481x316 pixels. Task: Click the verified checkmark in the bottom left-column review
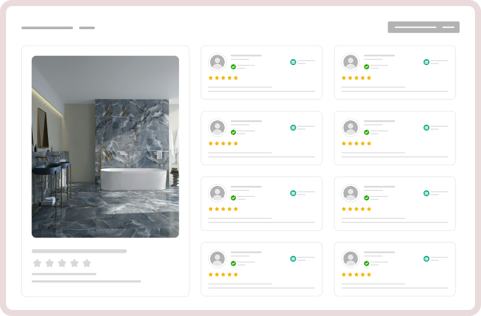[233, 264]
